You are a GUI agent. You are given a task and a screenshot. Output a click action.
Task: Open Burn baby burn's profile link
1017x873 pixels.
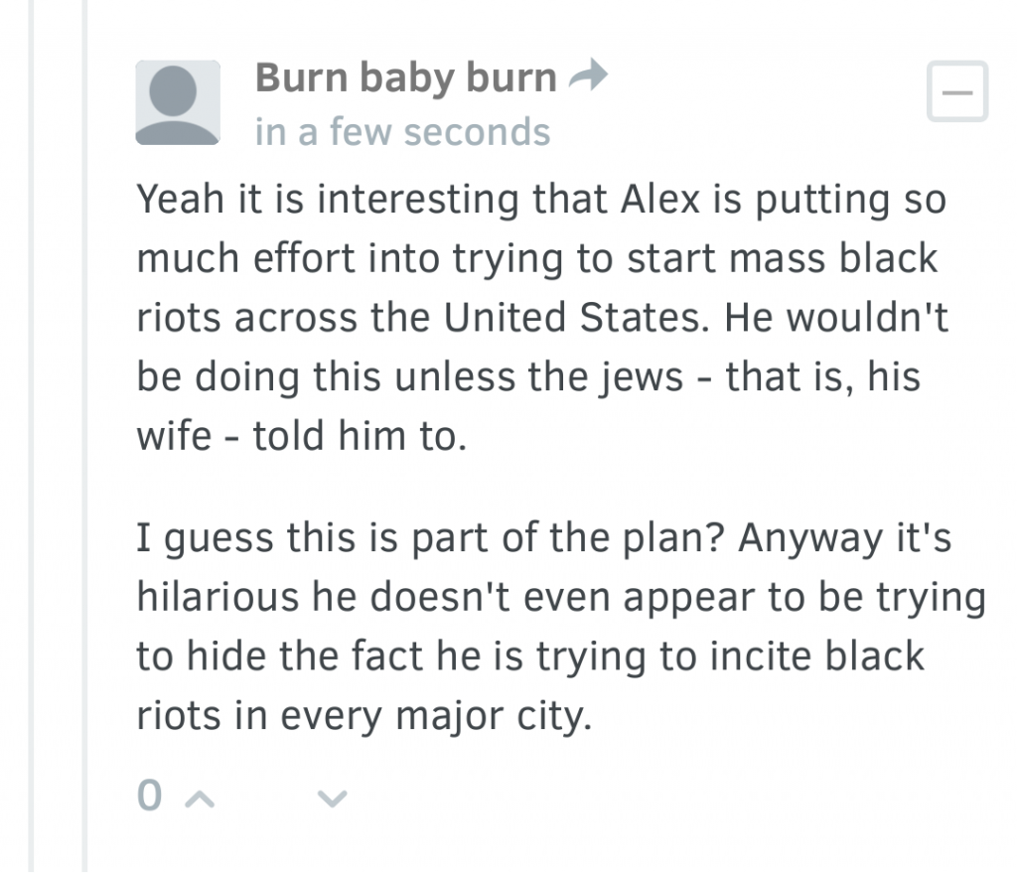click(x=404, y=76)
